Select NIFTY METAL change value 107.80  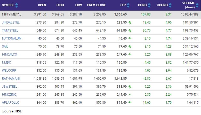146,14
